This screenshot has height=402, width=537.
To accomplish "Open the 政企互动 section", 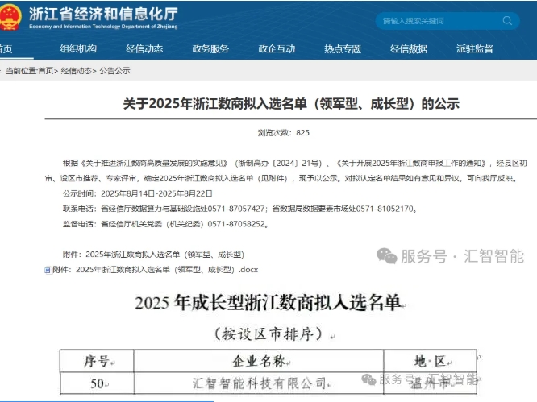I will pos(277,48).
